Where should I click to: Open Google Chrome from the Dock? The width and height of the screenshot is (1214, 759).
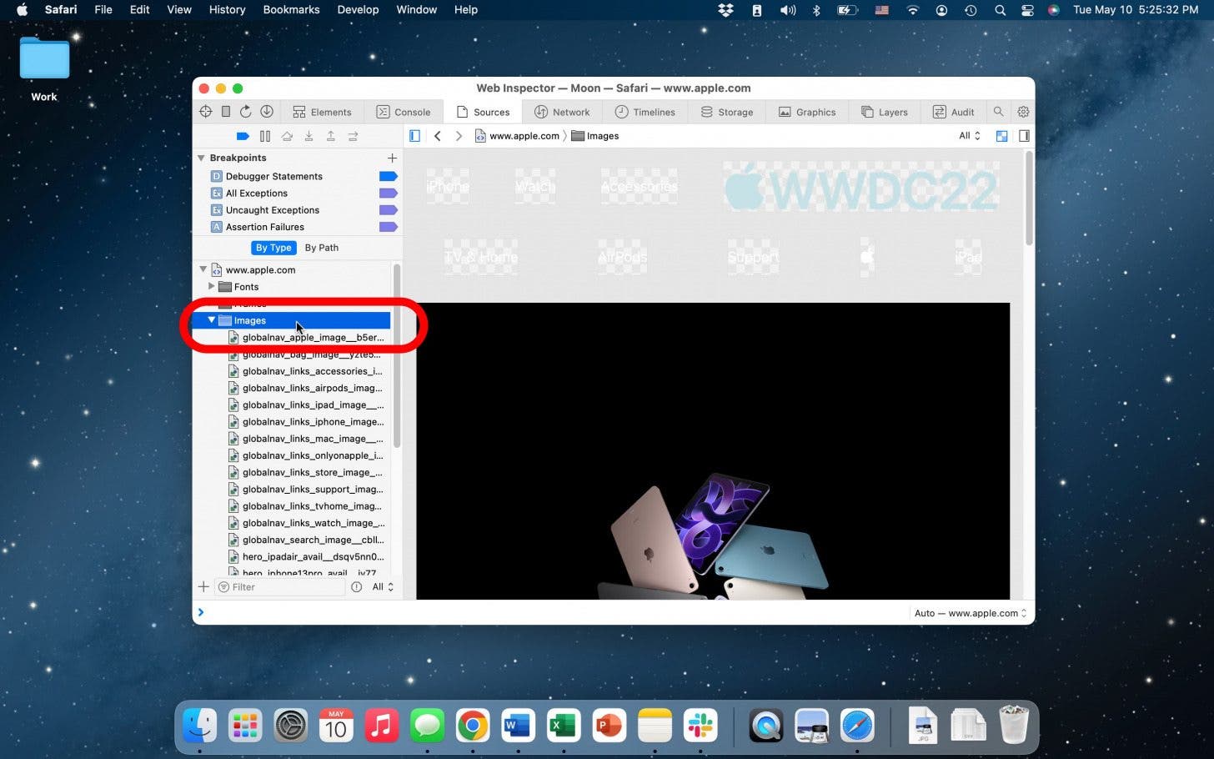(x=473, y=726)
